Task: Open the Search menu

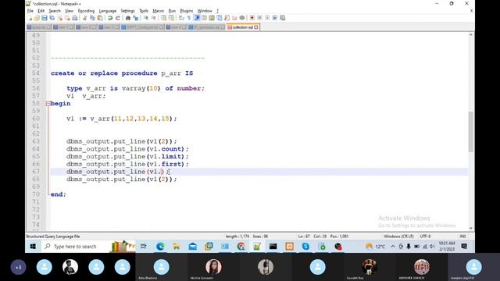Action: coord(55,11)
